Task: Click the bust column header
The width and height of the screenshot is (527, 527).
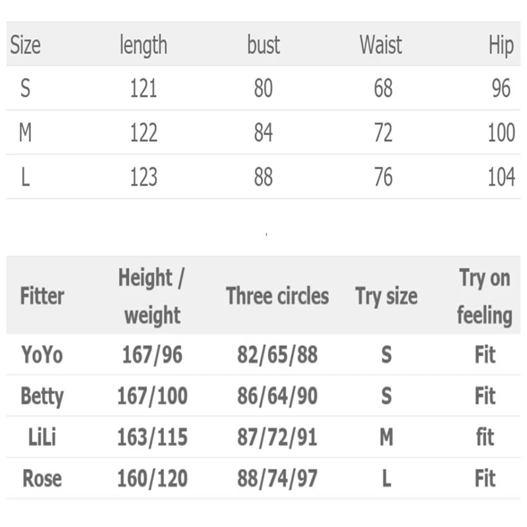Action: point(263,45)
